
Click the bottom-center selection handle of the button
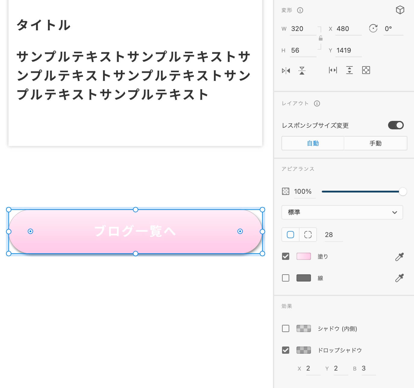(x=136, y=254)
